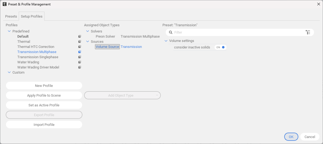Screen dimensions: 323x144
Task: Select the Transmission Multiphase profile
Action: 37,52
